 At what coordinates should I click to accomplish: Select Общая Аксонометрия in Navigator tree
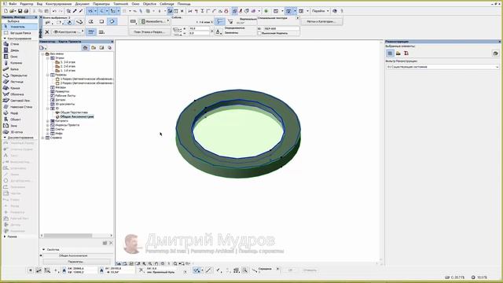[x=77, y=117]
